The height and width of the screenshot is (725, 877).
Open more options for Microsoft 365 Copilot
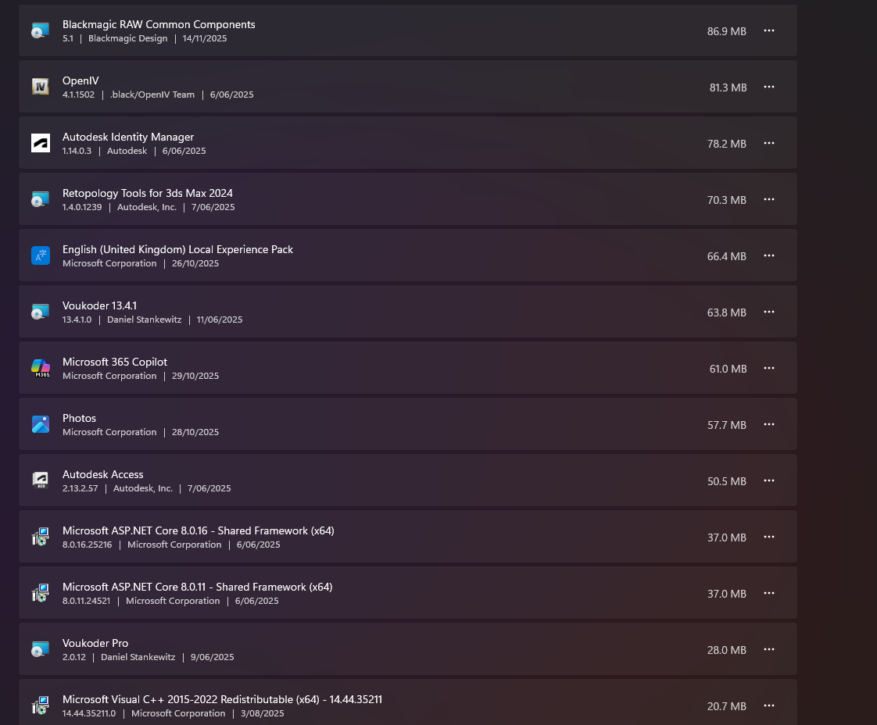click(769, 368)
